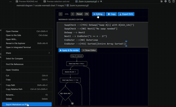The image size is (176, 107).
Task: Click the 'Assume min_idx = i' diagram node
Action: [x=70, y=72]
